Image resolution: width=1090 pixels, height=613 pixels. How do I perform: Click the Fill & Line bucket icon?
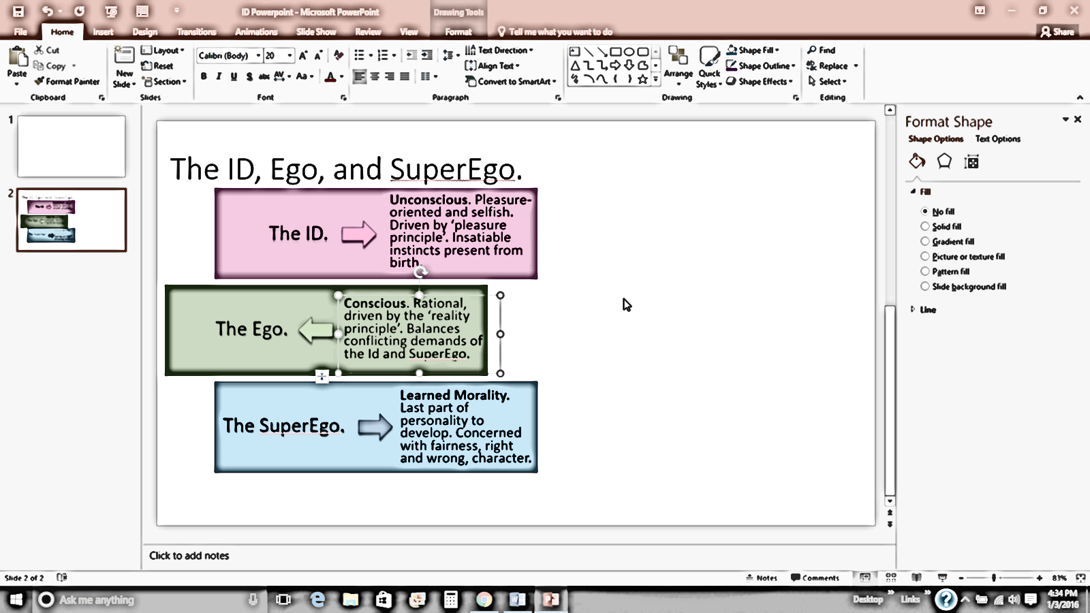(917, 161)
